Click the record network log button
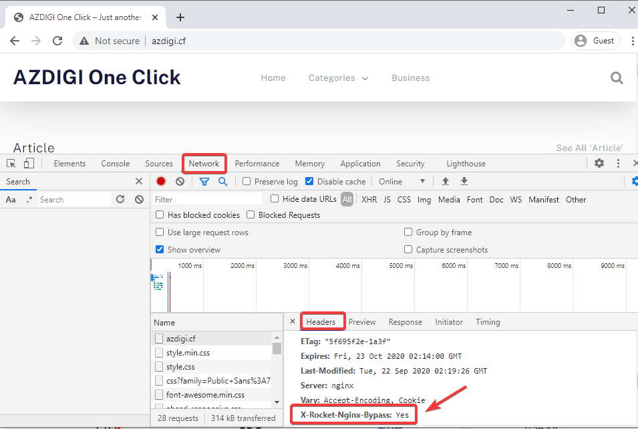Viewport: 638px width, 429px height. (x=161, y=181)
